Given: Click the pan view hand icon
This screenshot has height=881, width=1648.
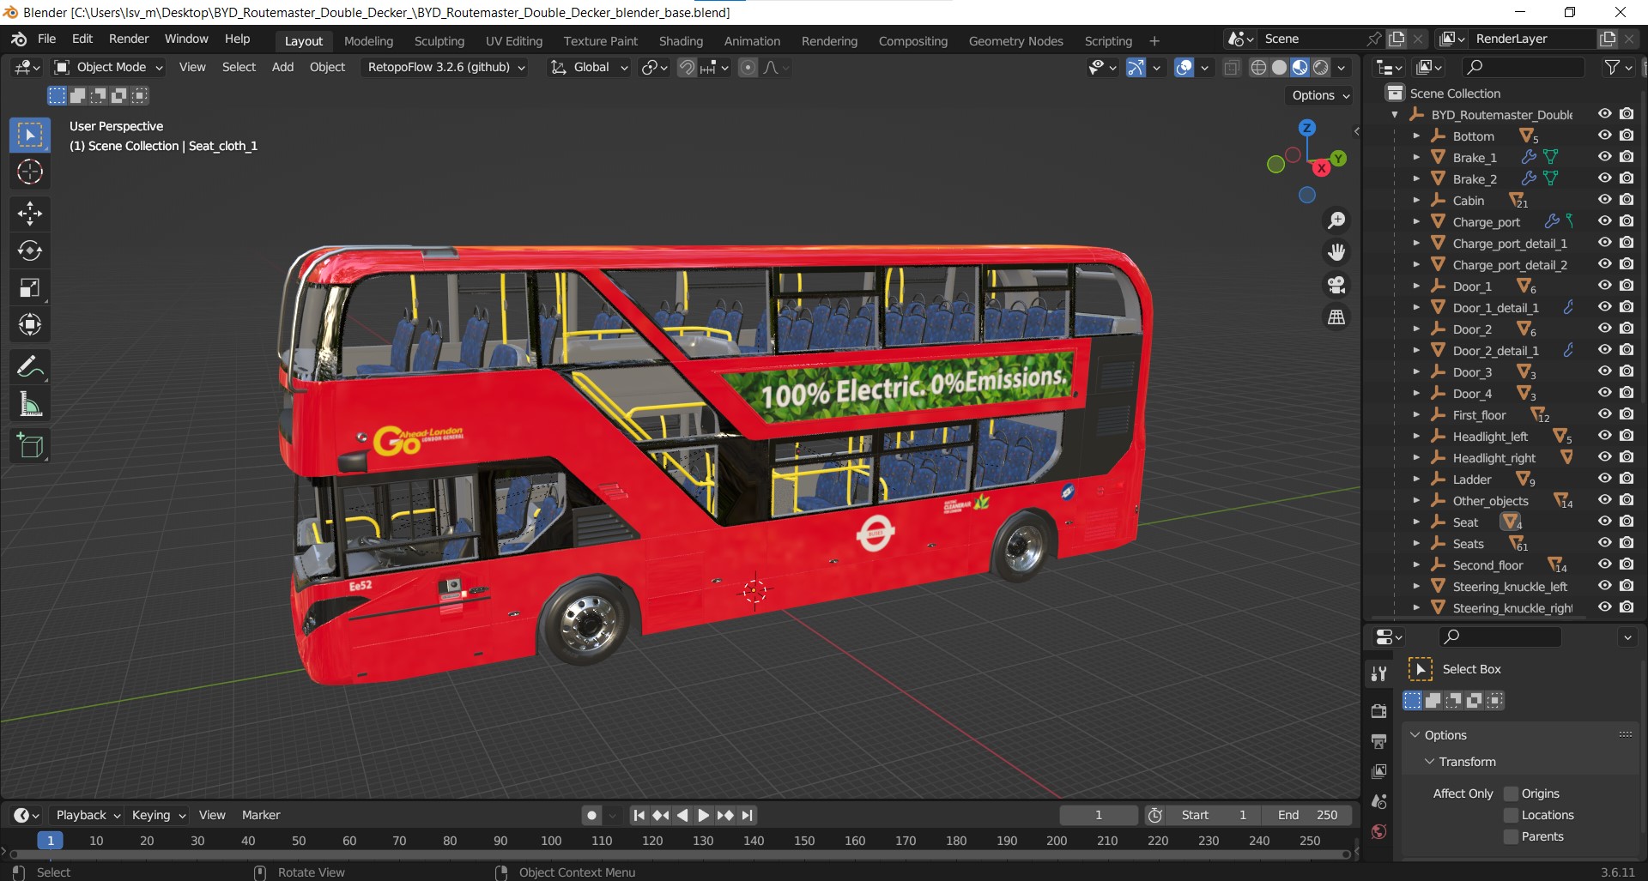Looking at the screenshot, I should point(1336,252).
